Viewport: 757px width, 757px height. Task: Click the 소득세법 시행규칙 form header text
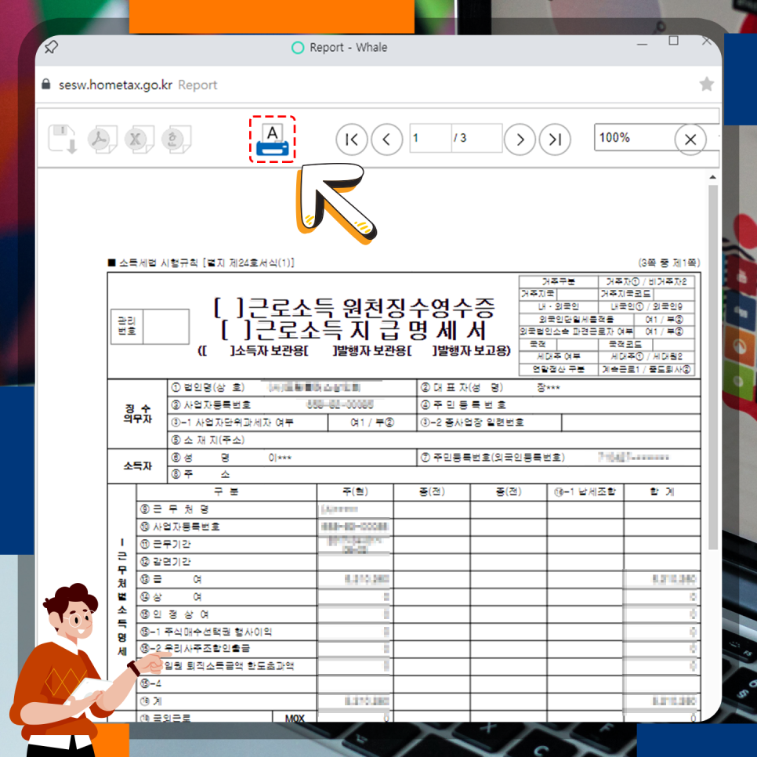click(x=201, y=263)
